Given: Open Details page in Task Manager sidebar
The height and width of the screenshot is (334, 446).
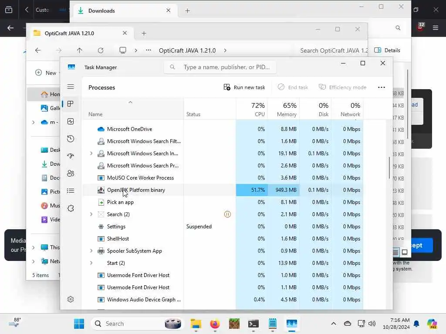Looking at the screenshot, I should click(x=71, y=191).
